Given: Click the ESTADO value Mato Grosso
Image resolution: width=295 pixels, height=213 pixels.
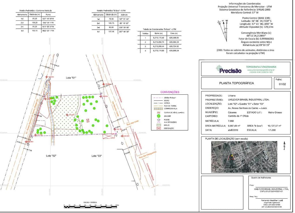Looking at the screenshot, I should pyautogui.click(x=275, y=113).
